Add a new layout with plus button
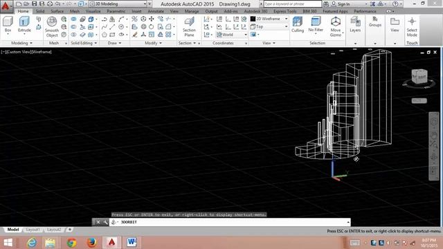Viewport: 443px width, 249px height. 69,230
